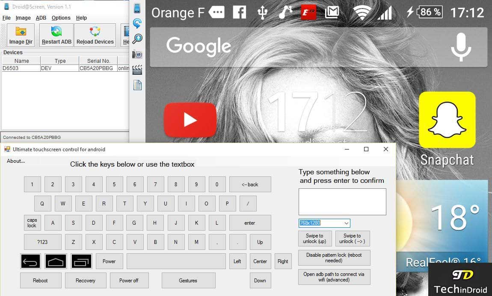Viewport: 492px width, 296px height.
Task: Click the caps lock key
Action: coord(32,223)
